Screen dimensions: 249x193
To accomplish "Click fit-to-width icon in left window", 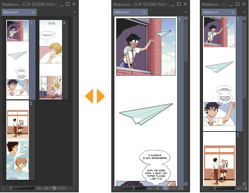I will pyautogui.click(x=54, y=188).
